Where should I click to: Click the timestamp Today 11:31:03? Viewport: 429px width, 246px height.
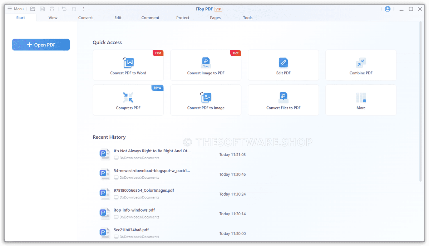(232, 155)
